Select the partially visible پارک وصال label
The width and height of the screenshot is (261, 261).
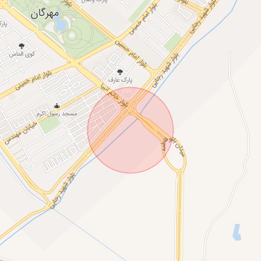94,2
